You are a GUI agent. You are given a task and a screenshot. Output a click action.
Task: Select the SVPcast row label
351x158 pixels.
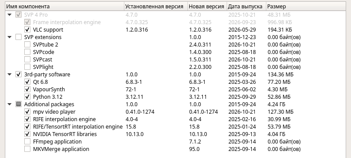[x=42, y=60]
